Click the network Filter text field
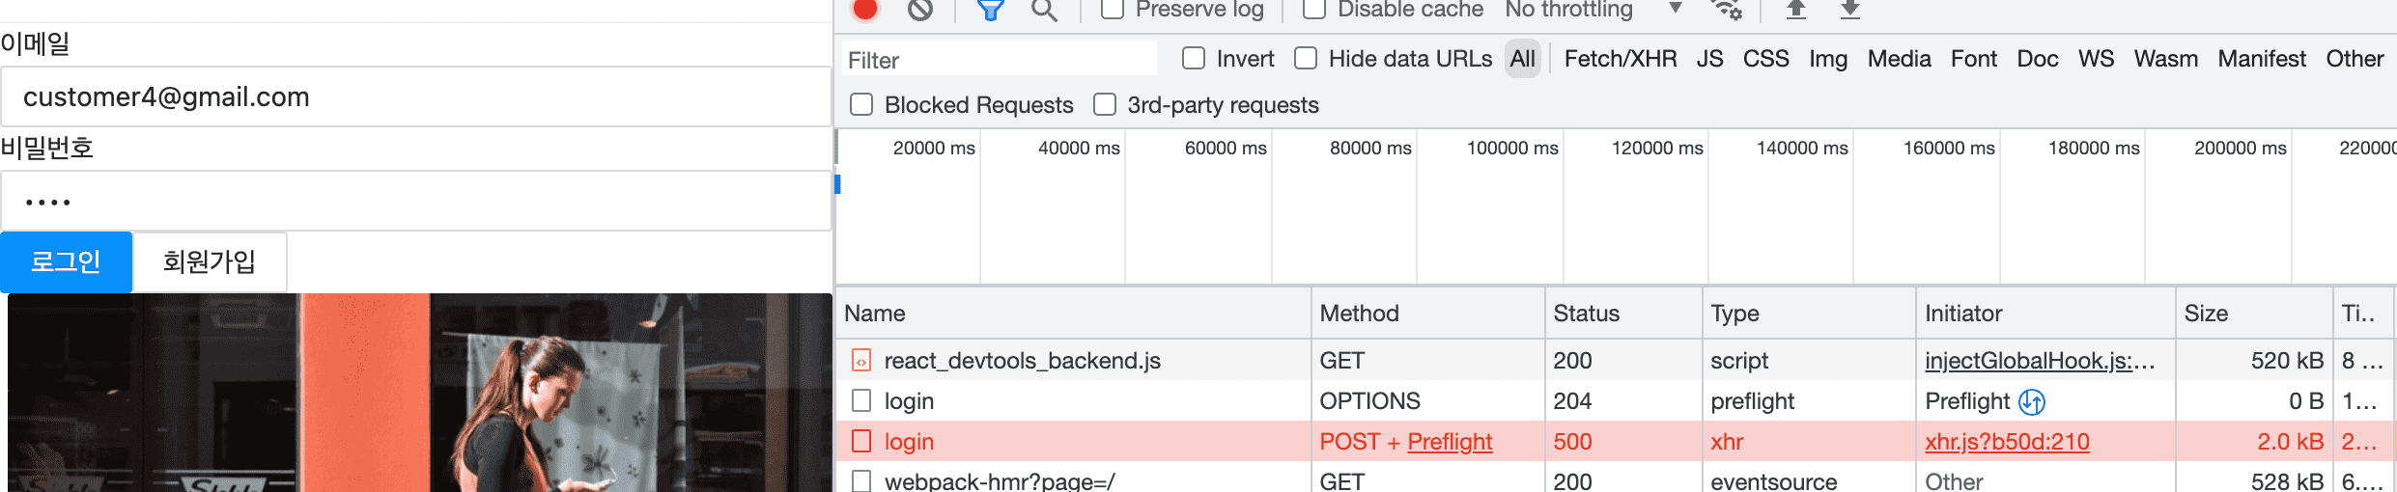2397x492 pixels. tap(1000, 60)
